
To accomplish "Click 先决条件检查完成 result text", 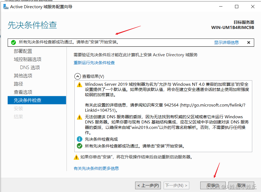I will (x=101, y=139).
